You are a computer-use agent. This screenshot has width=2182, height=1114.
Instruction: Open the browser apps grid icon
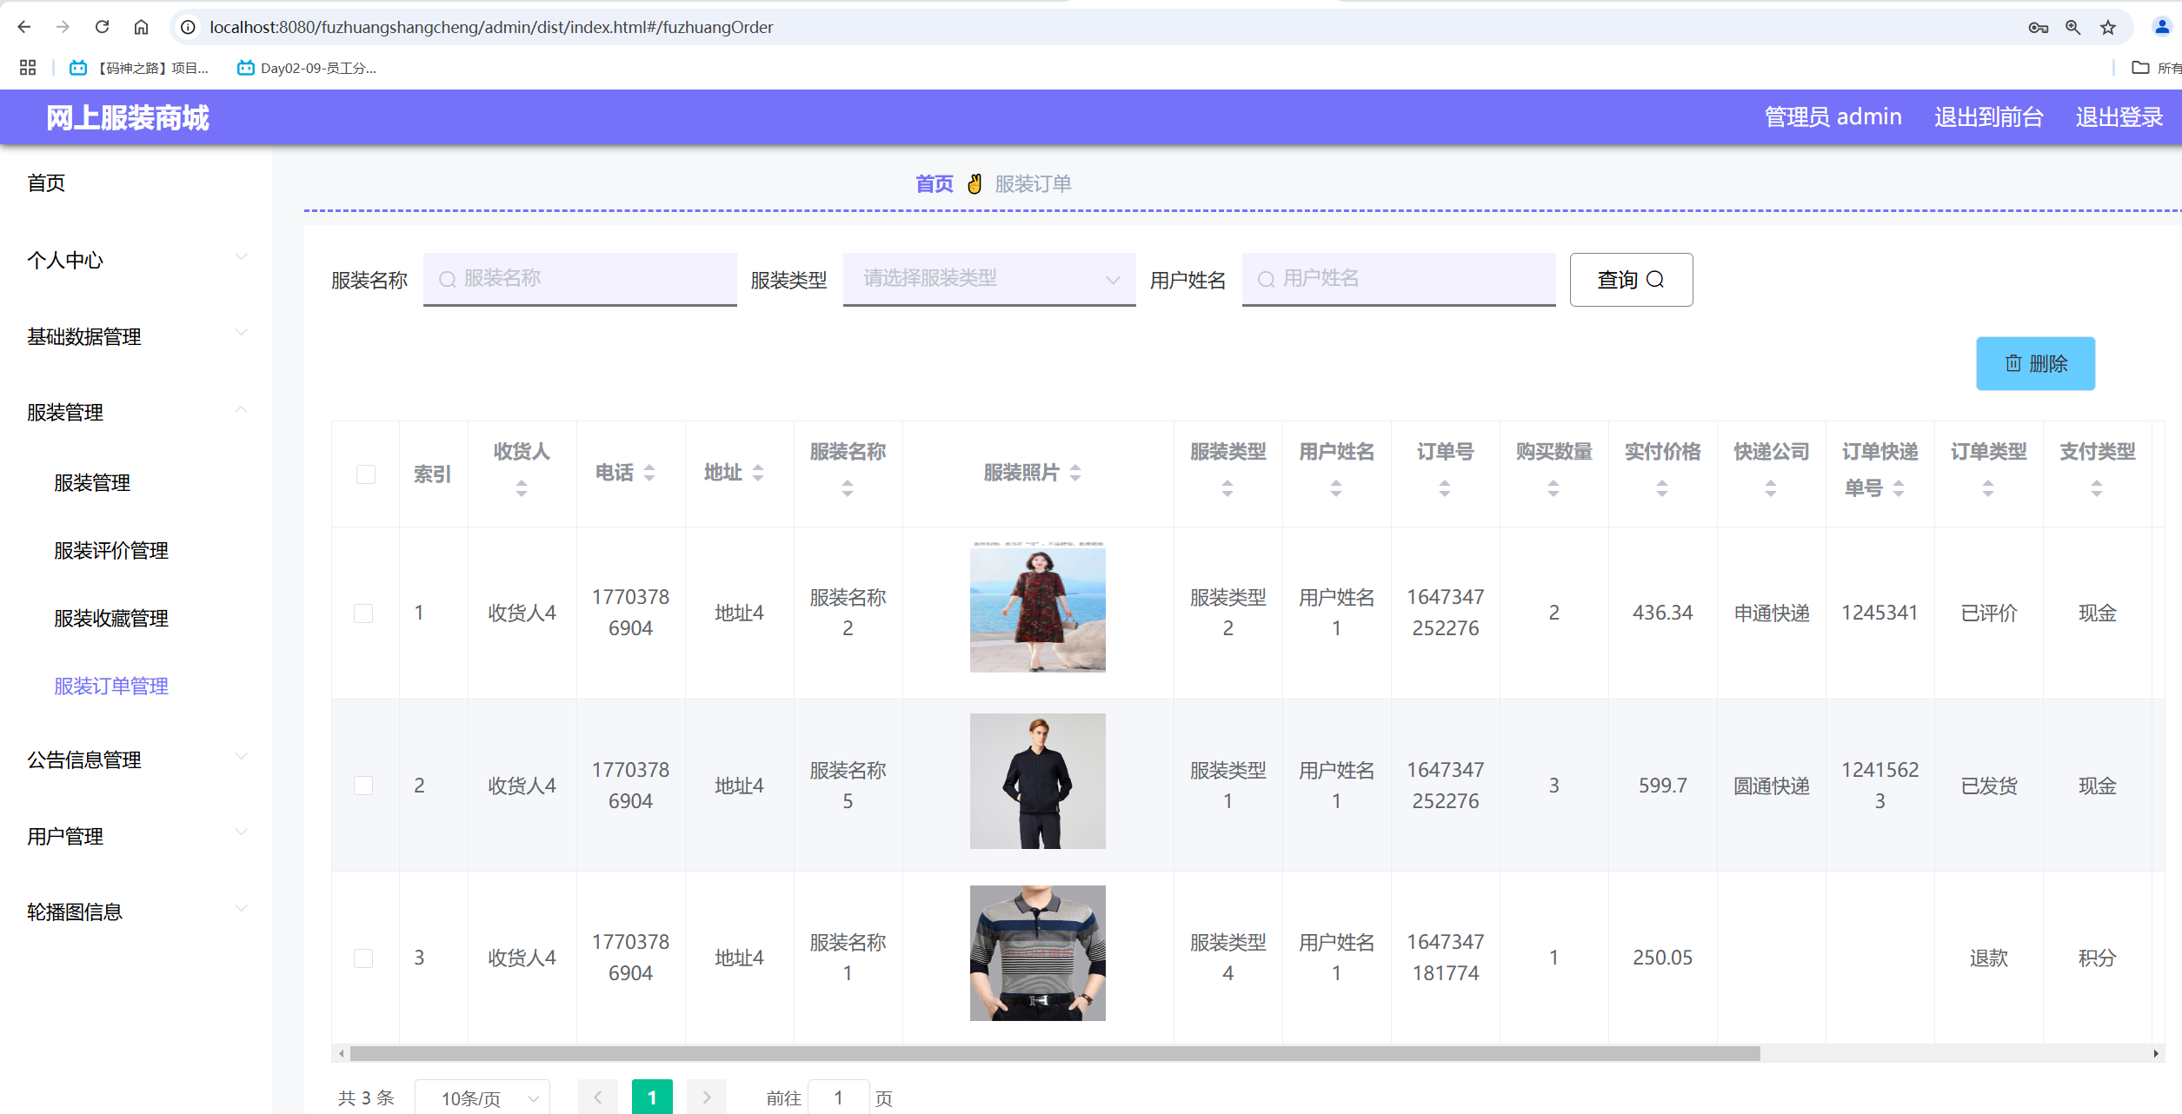tap(28, 68)
